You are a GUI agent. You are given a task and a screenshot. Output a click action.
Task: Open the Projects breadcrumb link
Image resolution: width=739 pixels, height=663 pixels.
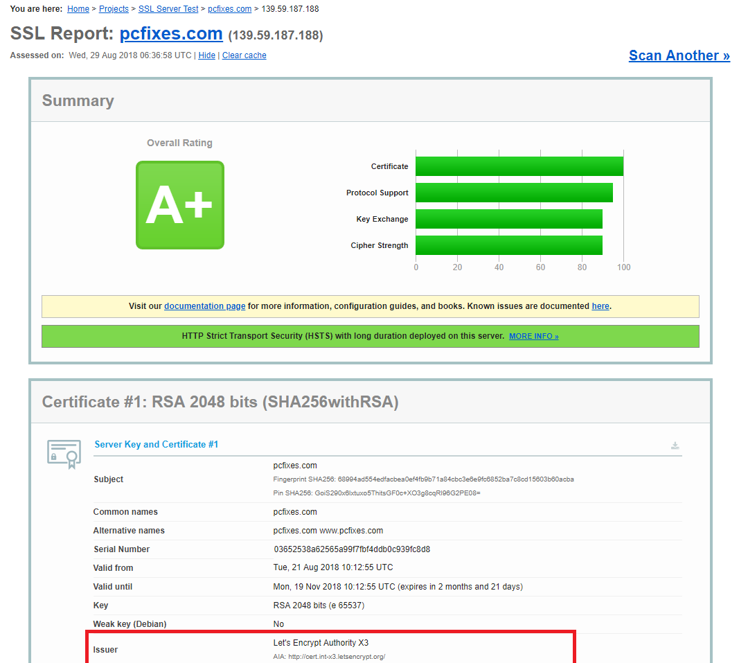point(114,9)
